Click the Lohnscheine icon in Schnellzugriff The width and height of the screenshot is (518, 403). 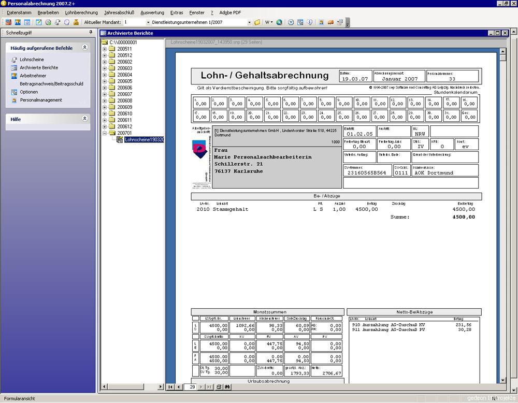(x=14, y=60)
